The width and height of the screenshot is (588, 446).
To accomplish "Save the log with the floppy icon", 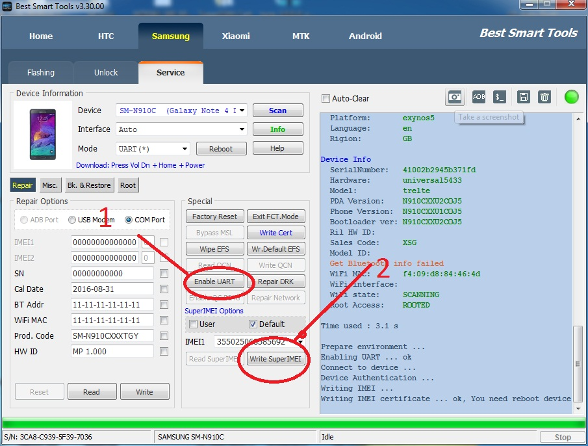I will coord(523,97).
